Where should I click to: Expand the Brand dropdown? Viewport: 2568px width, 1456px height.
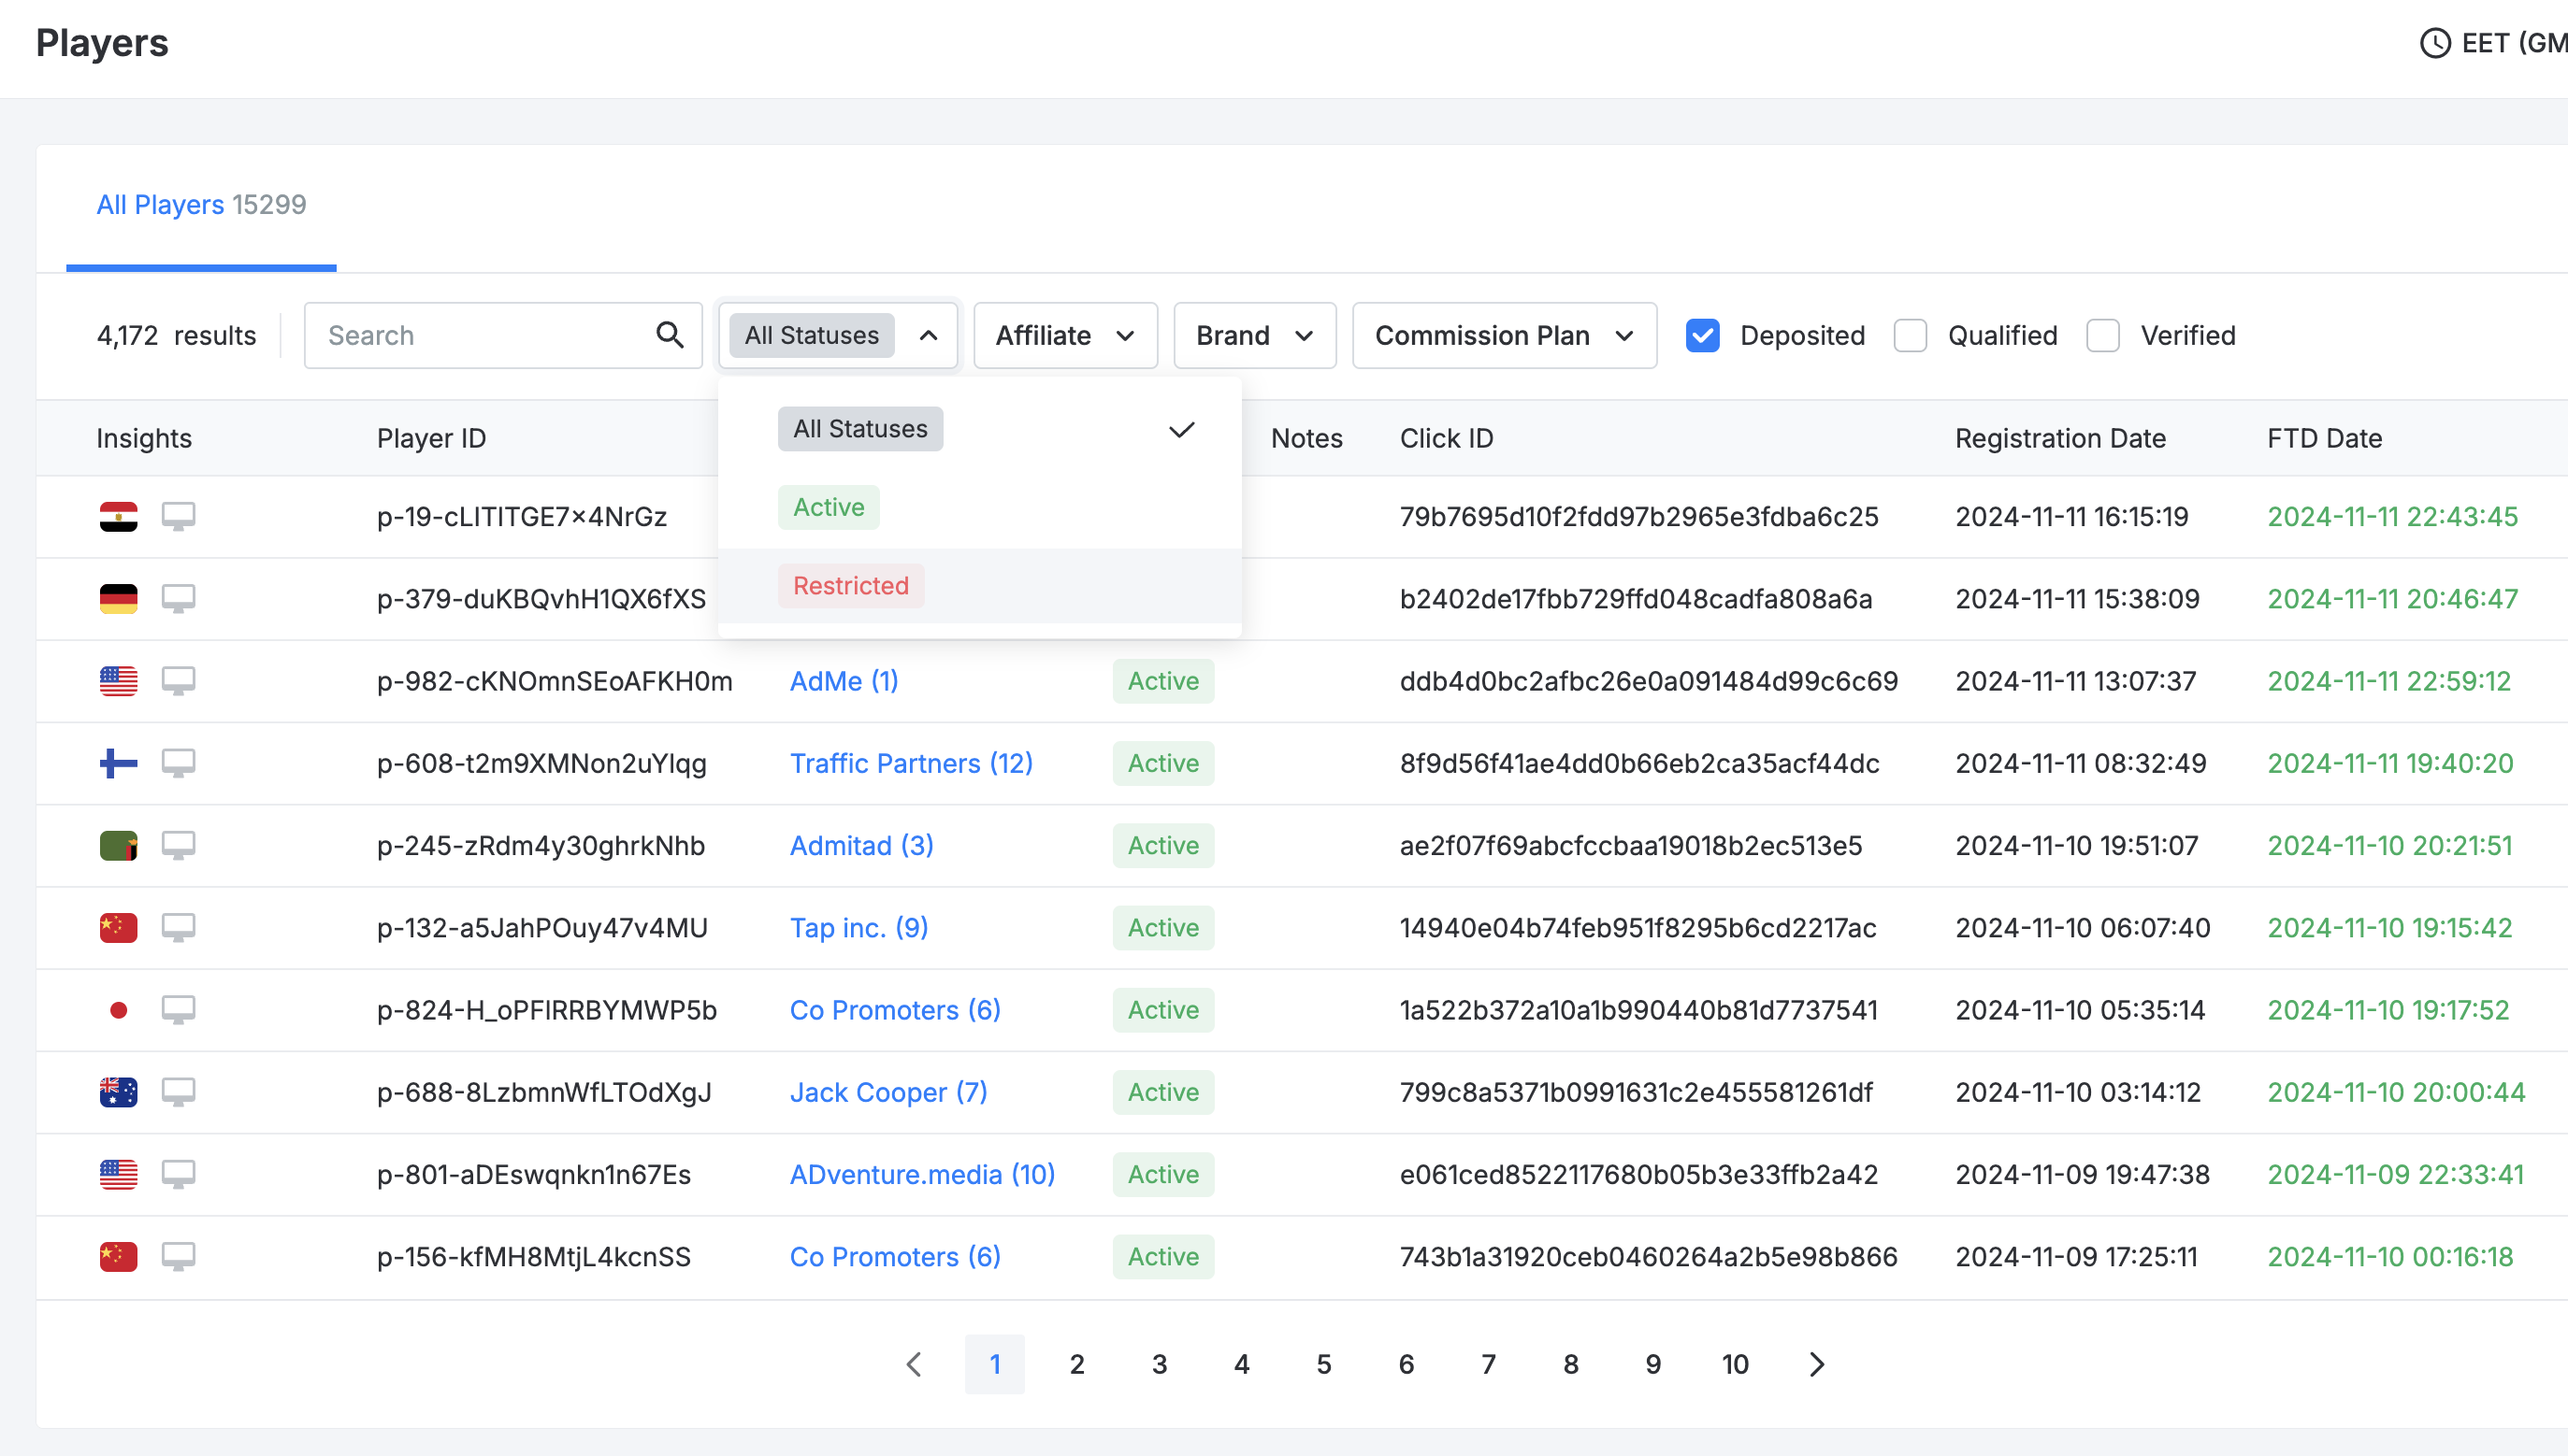click(1253, 335)
